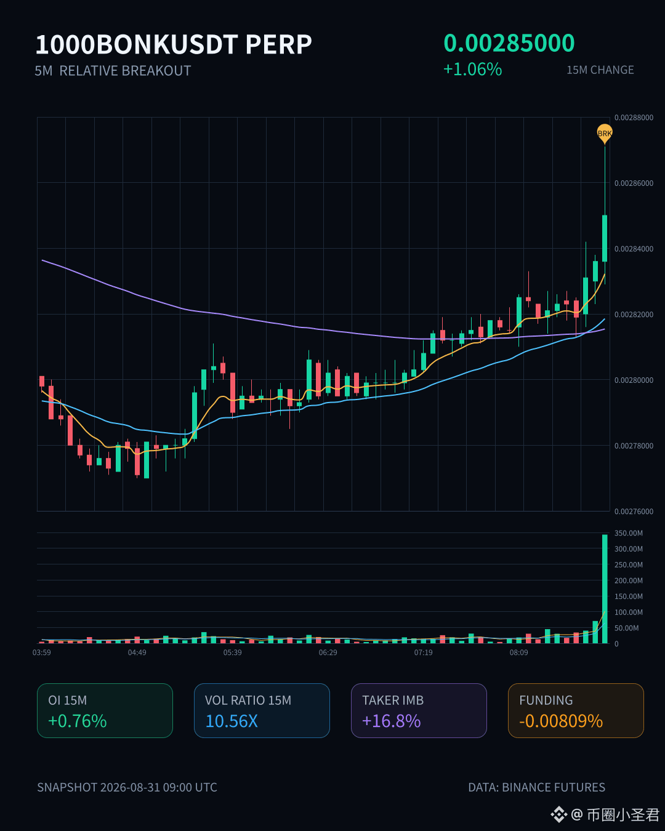Click the 04:49 time axis label
This screenshot has height=831, width=665.
137,652
